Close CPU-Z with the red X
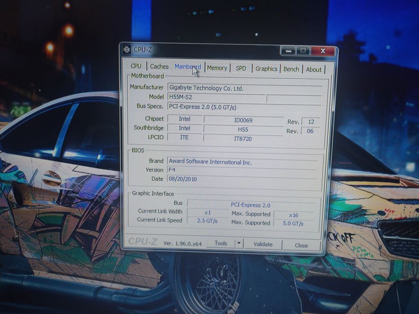The height and width of the screenshot is (314, 419). tap(323, 51)
